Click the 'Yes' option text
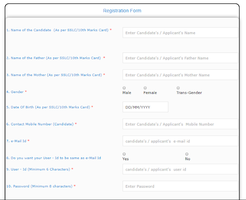This screenshot has width=246, height=200. pyautogui.click(x=126, y=159)
